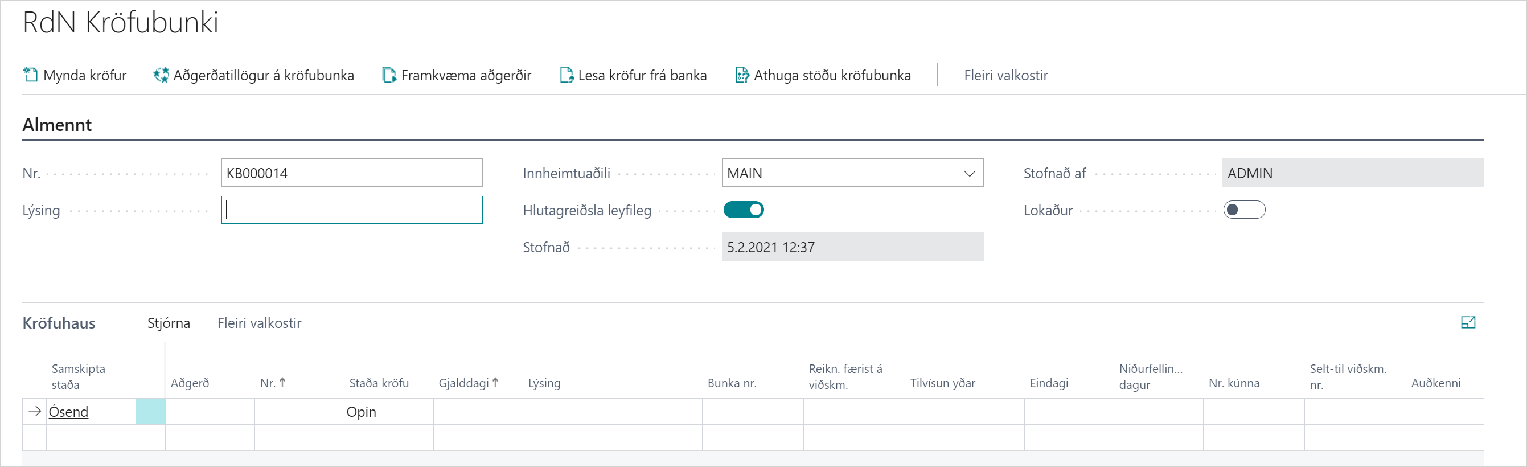The height and width of the screenshot is (467, 1527).
Task: Click the highlighted cyan cell in first row
Action: coord(150,411)
